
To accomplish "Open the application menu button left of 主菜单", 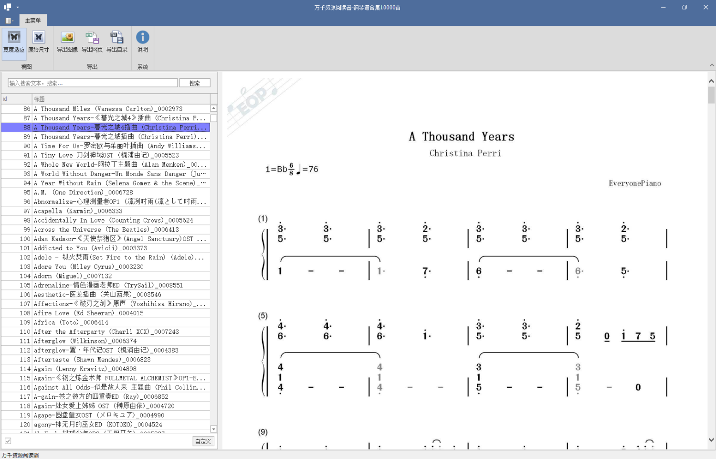I will tap(9, 21).
